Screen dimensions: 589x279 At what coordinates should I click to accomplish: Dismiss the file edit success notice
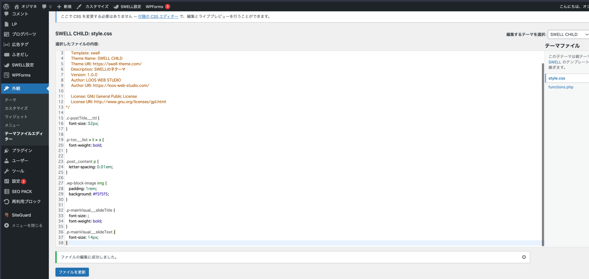click(x=524, y=257)
